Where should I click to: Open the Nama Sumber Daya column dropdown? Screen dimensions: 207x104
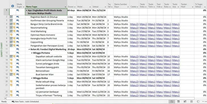pyautogui.click(x=128, y=7)
